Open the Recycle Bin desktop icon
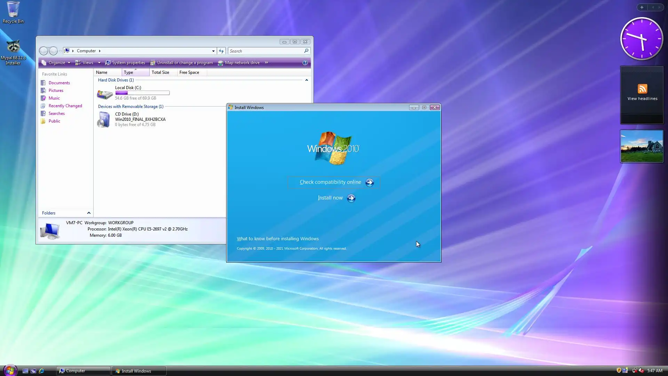The width and height of the screenshot is (668, 376). (13, 10)
